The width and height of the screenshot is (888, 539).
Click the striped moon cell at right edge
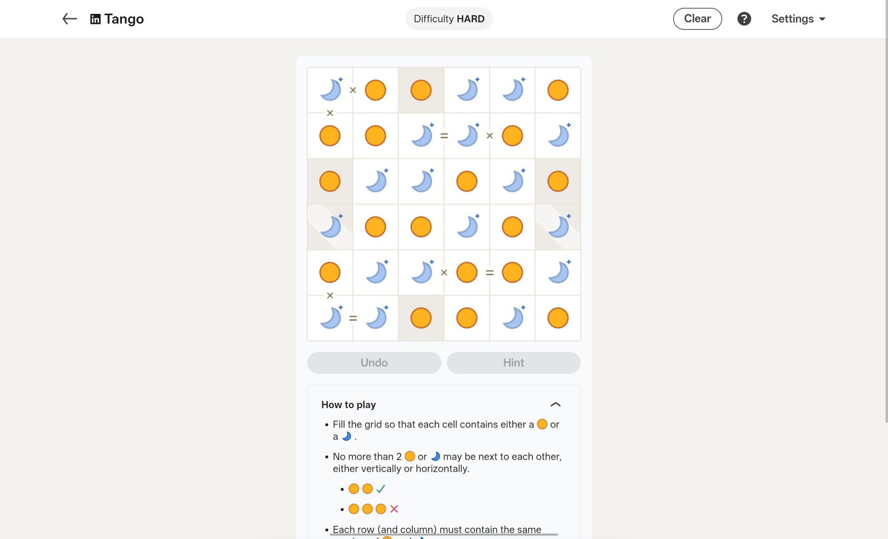pos(558,227)
